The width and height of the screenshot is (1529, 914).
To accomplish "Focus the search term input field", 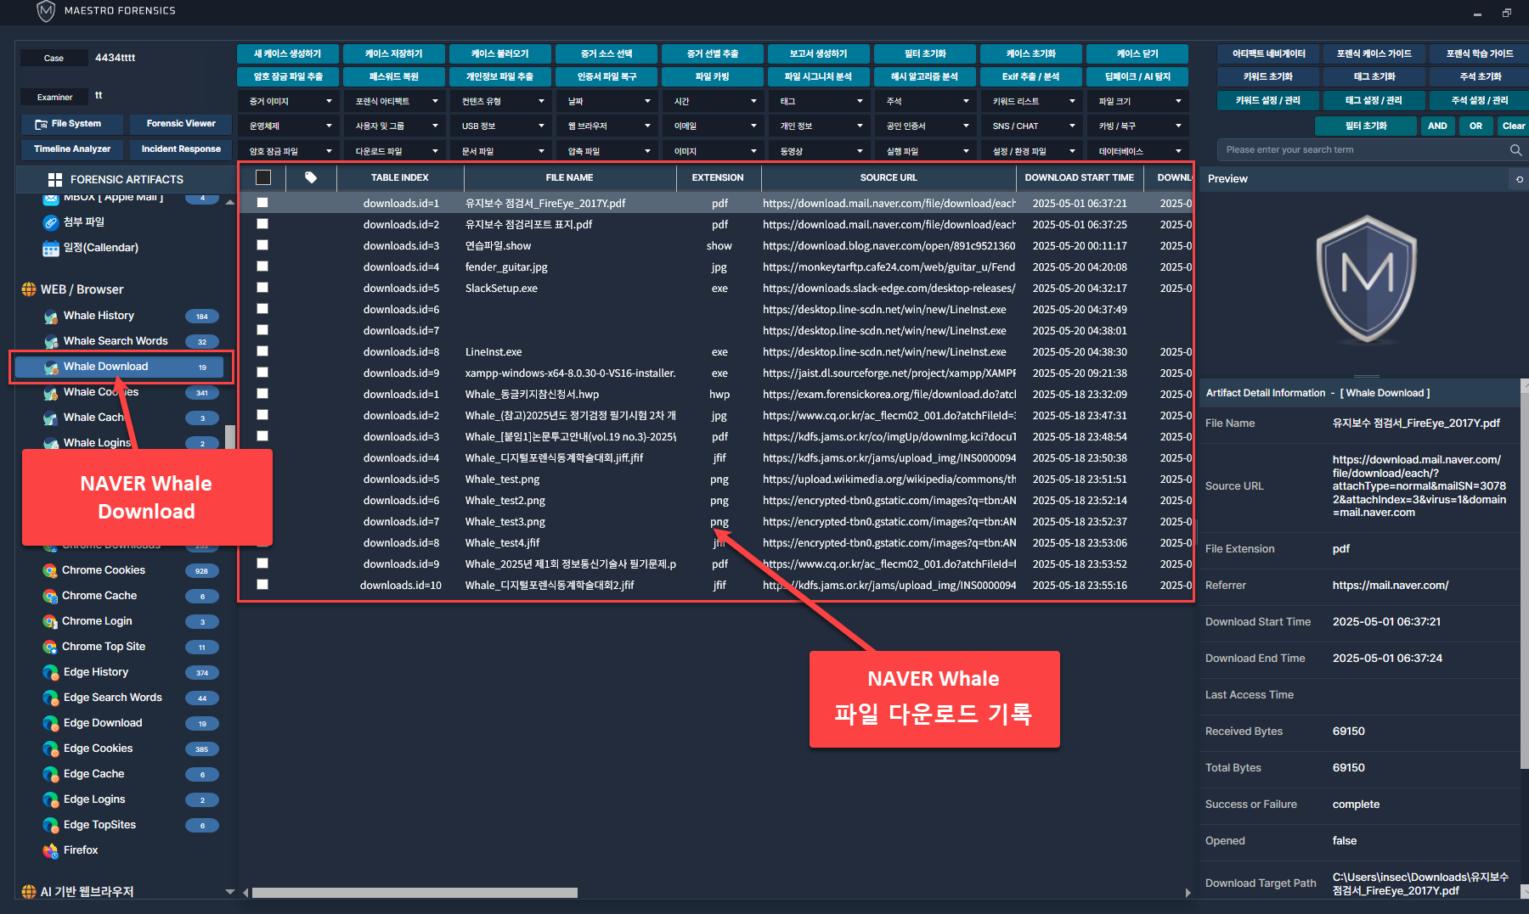I will point(1359,150).
